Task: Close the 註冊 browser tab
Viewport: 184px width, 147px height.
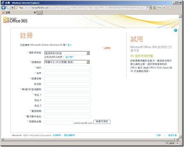Action: [35, 13]
